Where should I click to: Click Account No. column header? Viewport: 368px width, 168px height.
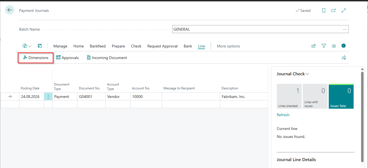(x=141, y=88)
